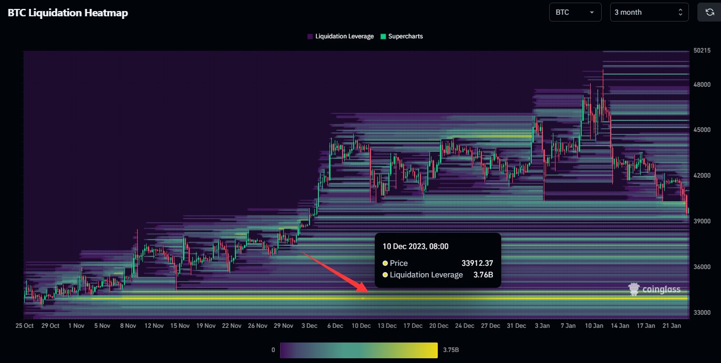Click the purple Liquidation Leverage legend square

click(x=310, y=36)
